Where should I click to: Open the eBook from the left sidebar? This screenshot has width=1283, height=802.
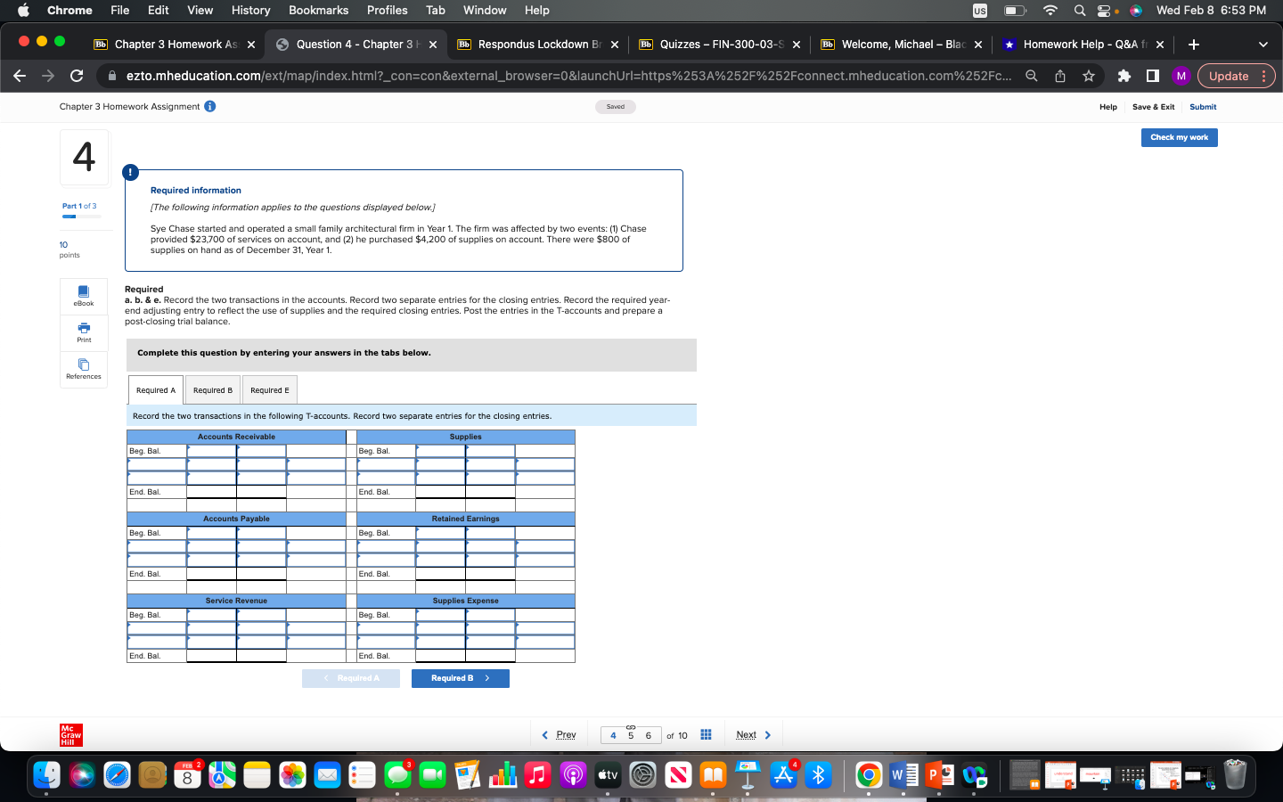pos(83,296)
